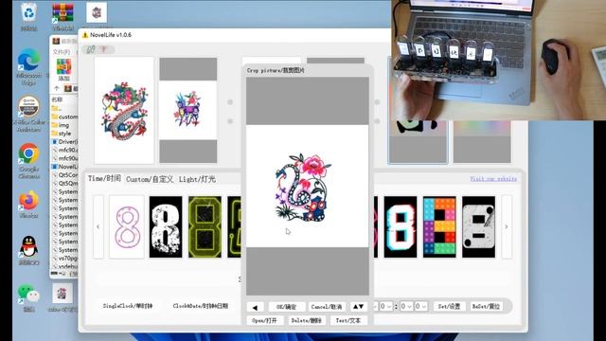Screen dimensions: 606x341
Task: Choose the metal plate 8 digit style
Action: pos(478,226)
